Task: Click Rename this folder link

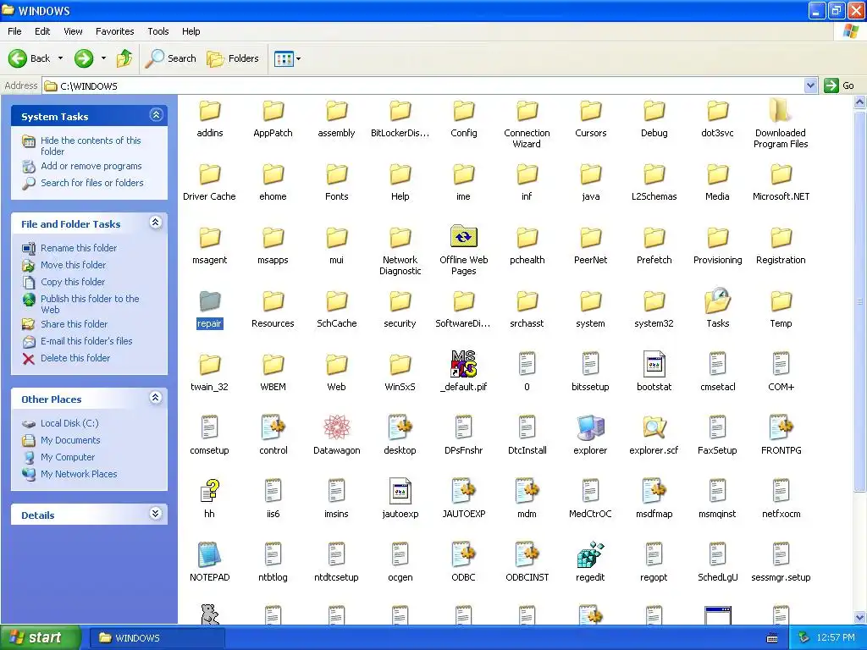Action: click(x=79, y=248)
